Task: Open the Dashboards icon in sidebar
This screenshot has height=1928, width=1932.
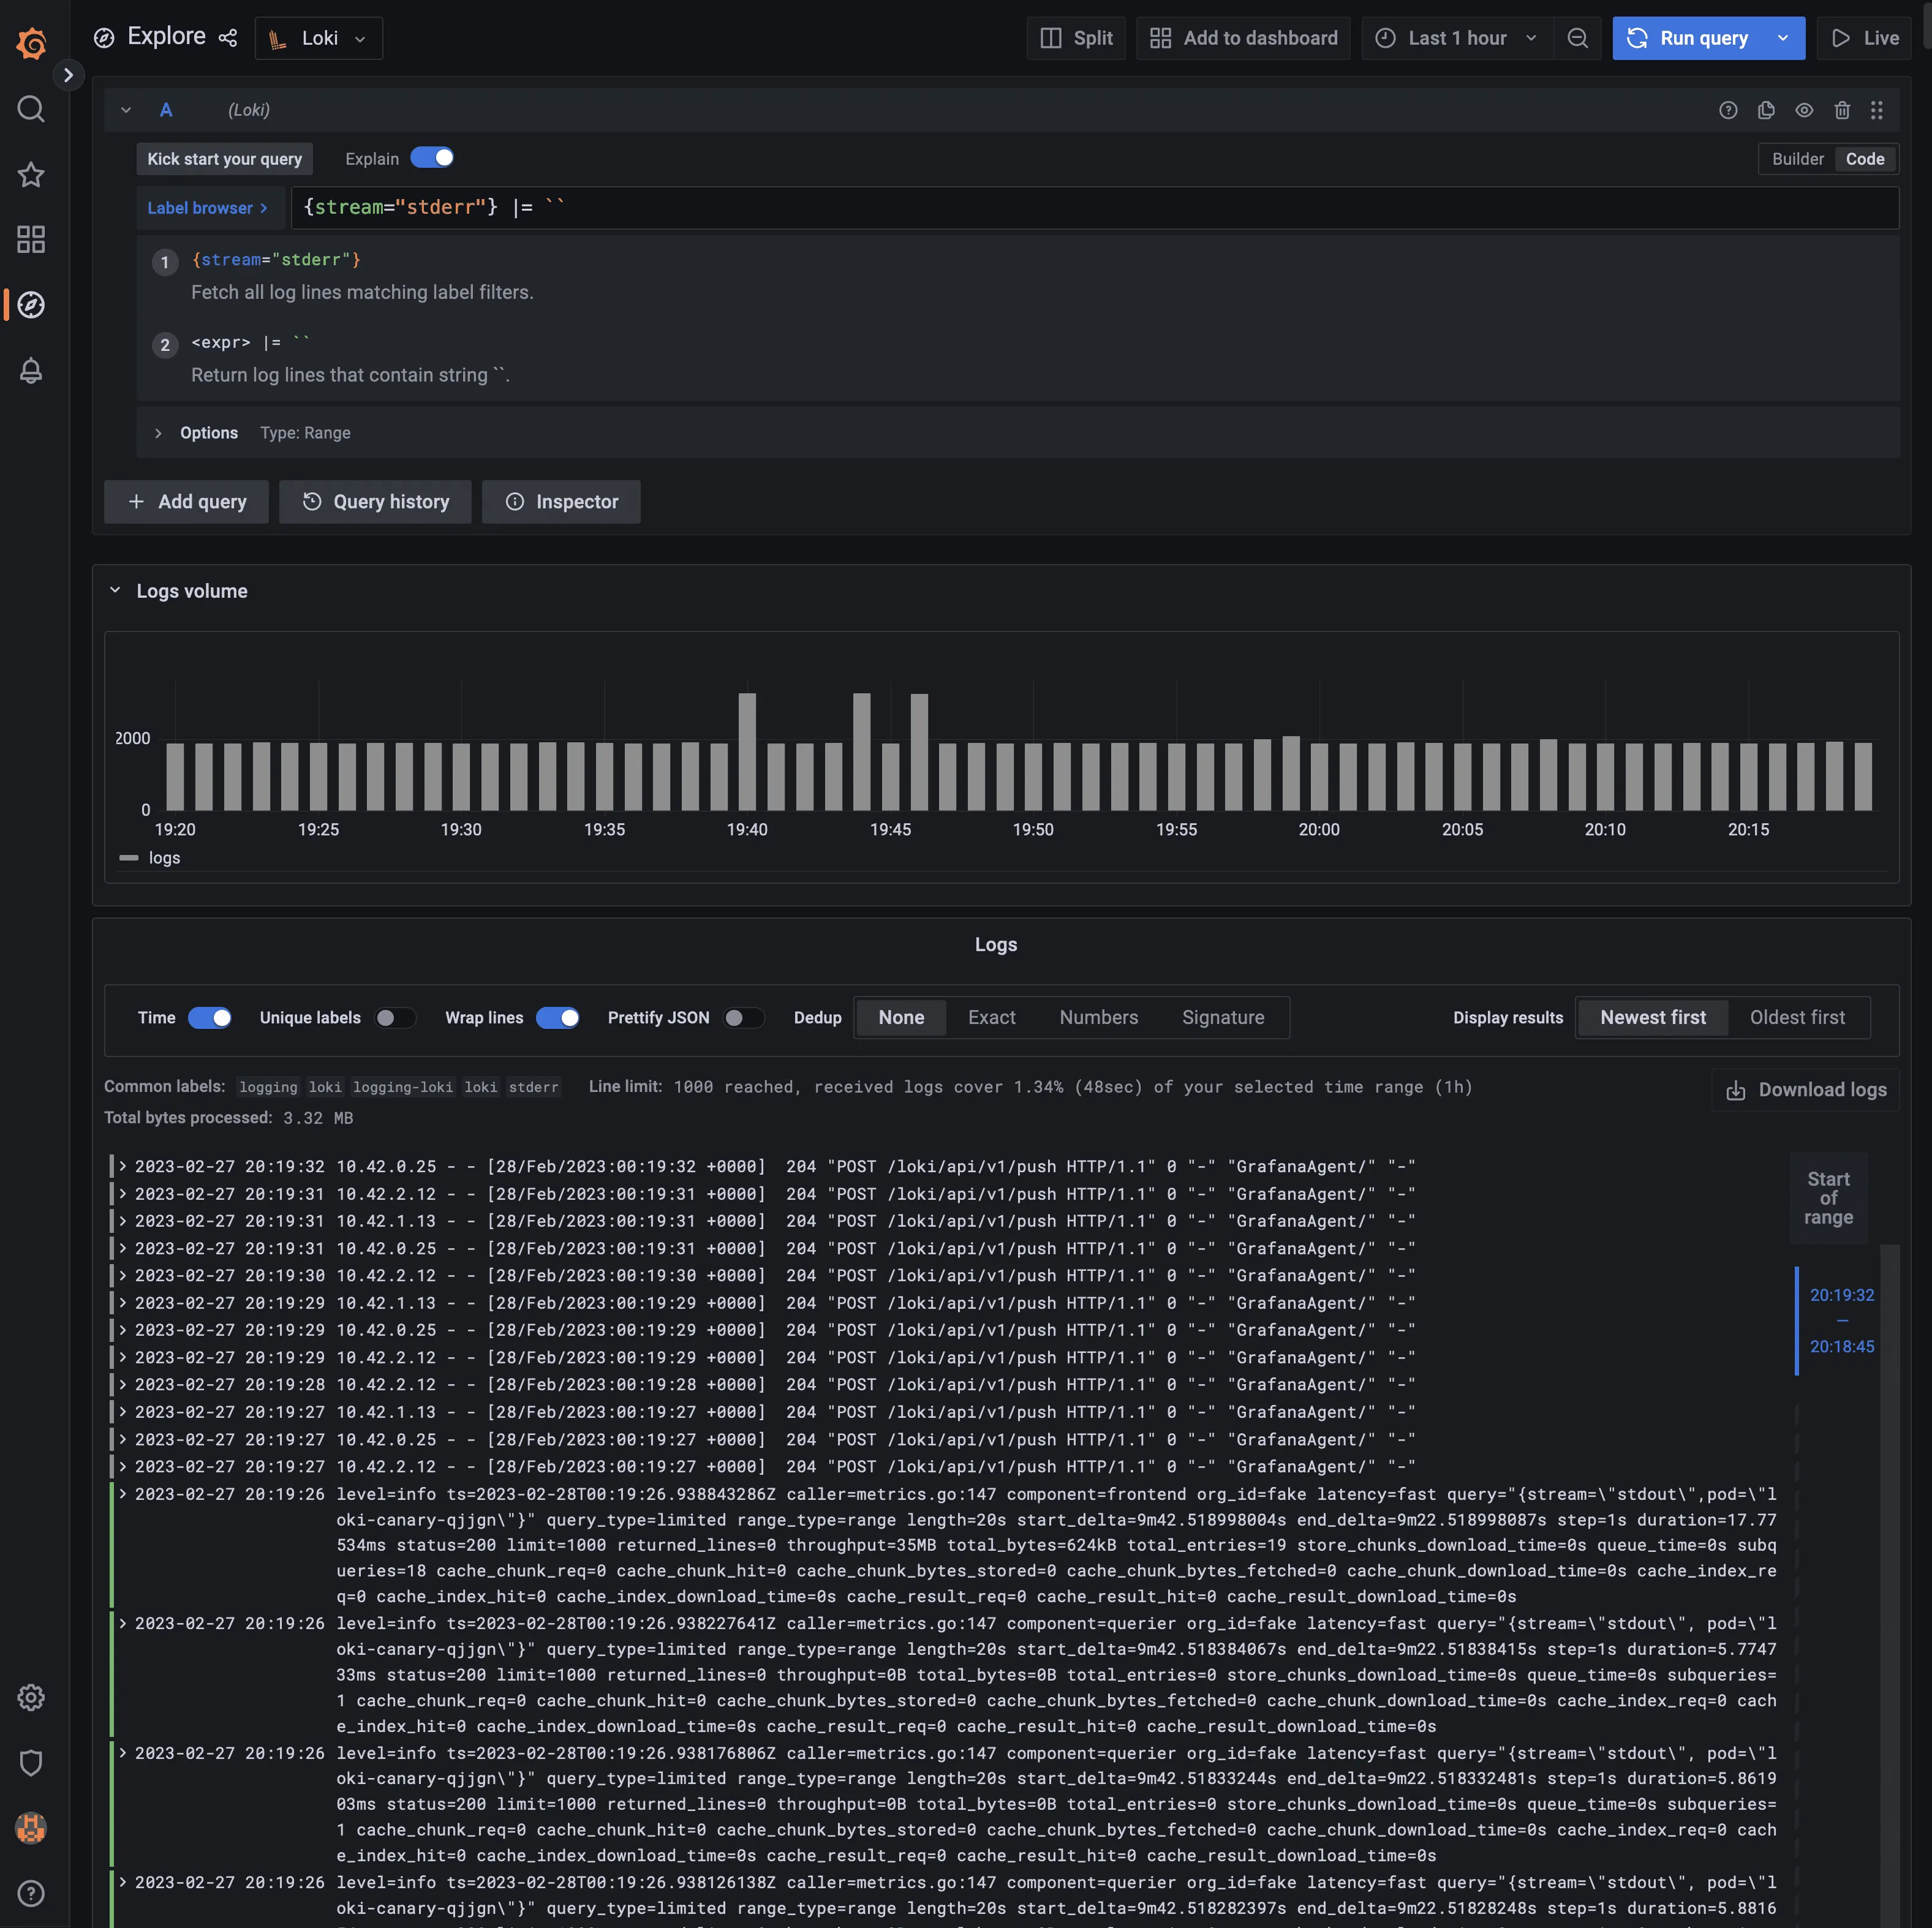Action: [31, 239]
